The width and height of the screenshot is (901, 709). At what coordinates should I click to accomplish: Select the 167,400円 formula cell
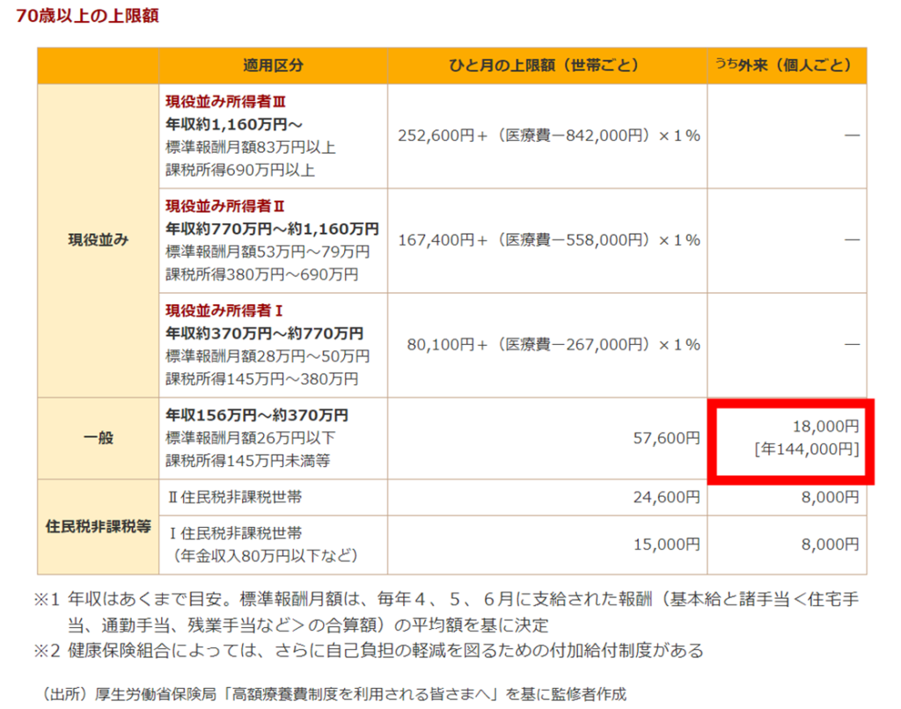(x=549, y=240)
